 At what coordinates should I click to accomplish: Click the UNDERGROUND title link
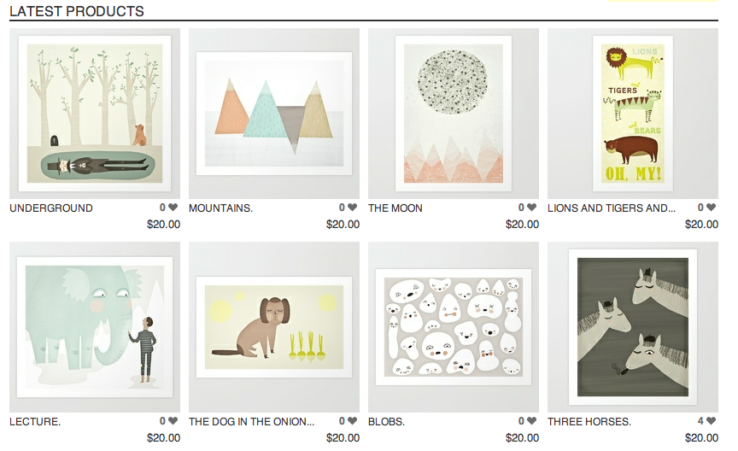[x=51, y=208]
